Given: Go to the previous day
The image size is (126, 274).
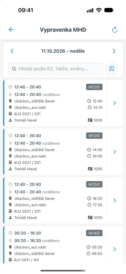Looking at the screenshot, I should 12,51.
